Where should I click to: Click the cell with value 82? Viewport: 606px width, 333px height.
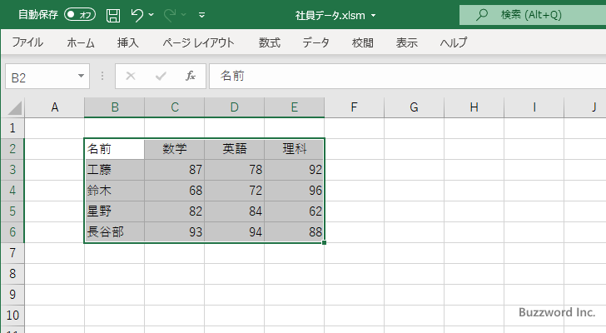pos(174,211)
